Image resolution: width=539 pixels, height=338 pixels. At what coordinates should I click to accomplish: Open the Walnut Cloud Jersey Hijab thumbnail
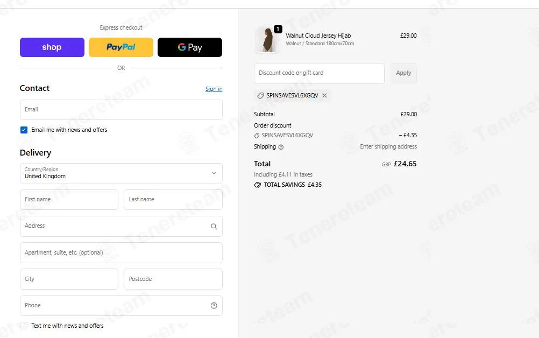click(x=267, y=40)
